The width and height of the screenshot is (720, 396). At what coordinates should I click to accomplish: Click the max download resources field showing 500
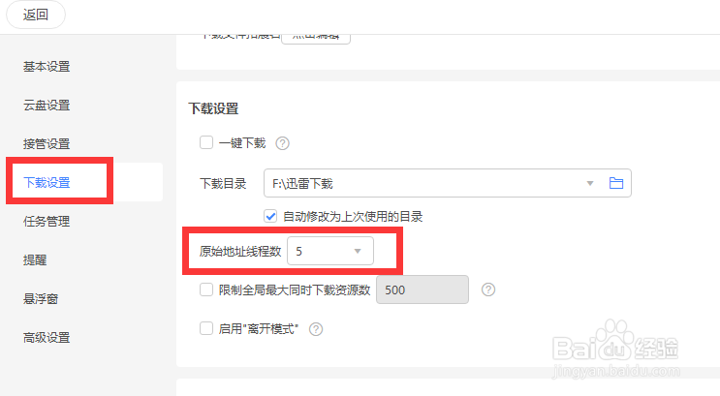[x=422, y=289]
